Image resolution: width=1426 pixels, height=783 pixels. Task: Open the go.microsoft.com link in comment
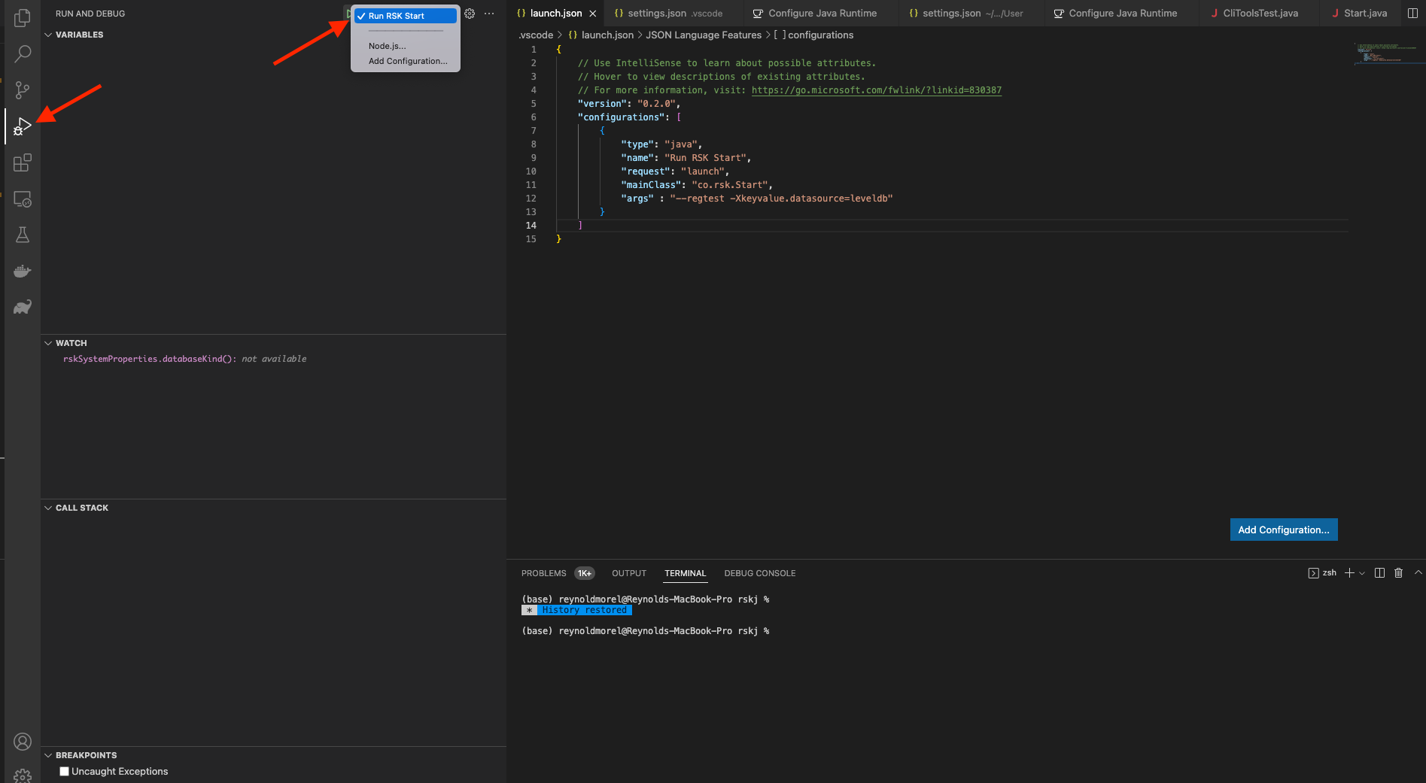point(876,90)
